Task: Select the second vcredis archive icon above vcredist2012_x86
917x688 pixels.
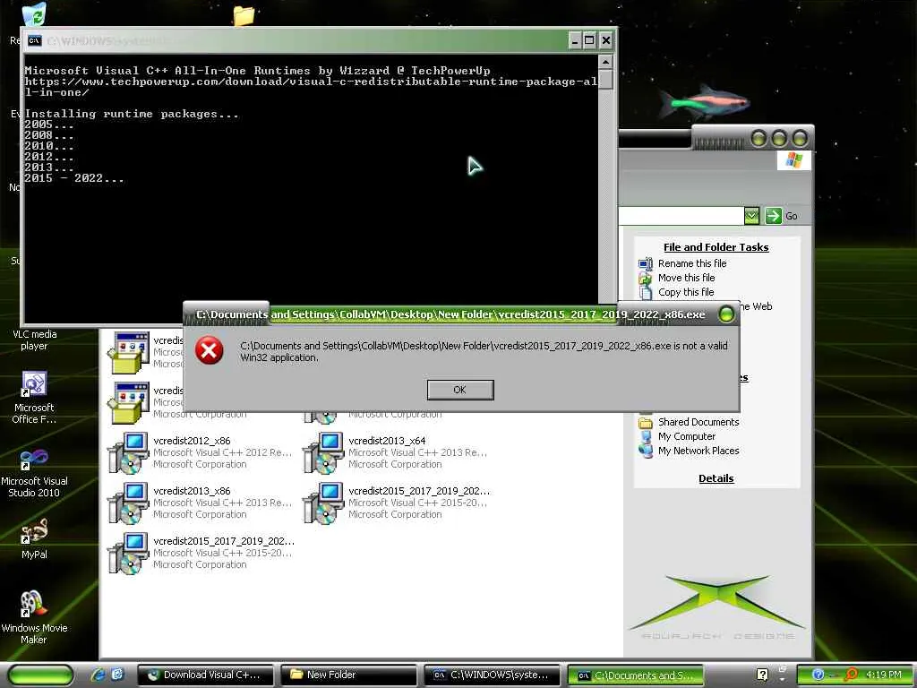Action: [x=129, y=402]
